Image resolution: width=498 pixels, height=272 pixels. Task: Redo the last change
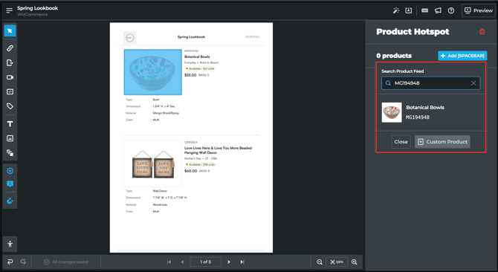coord(23,262)
